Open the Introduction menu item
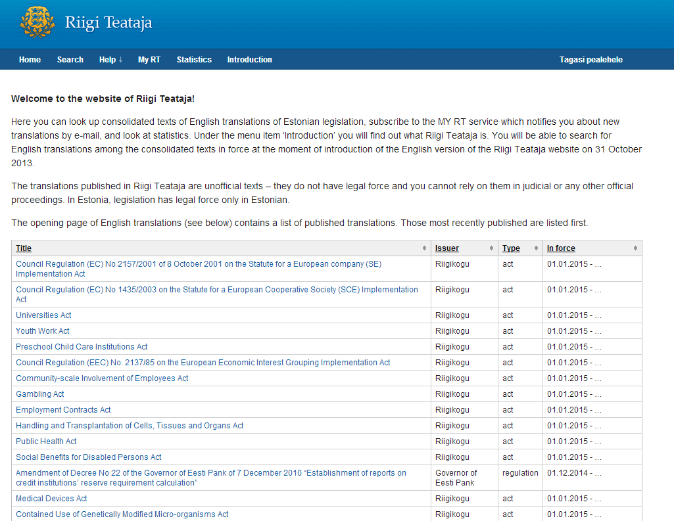 (x=249, y=60)
